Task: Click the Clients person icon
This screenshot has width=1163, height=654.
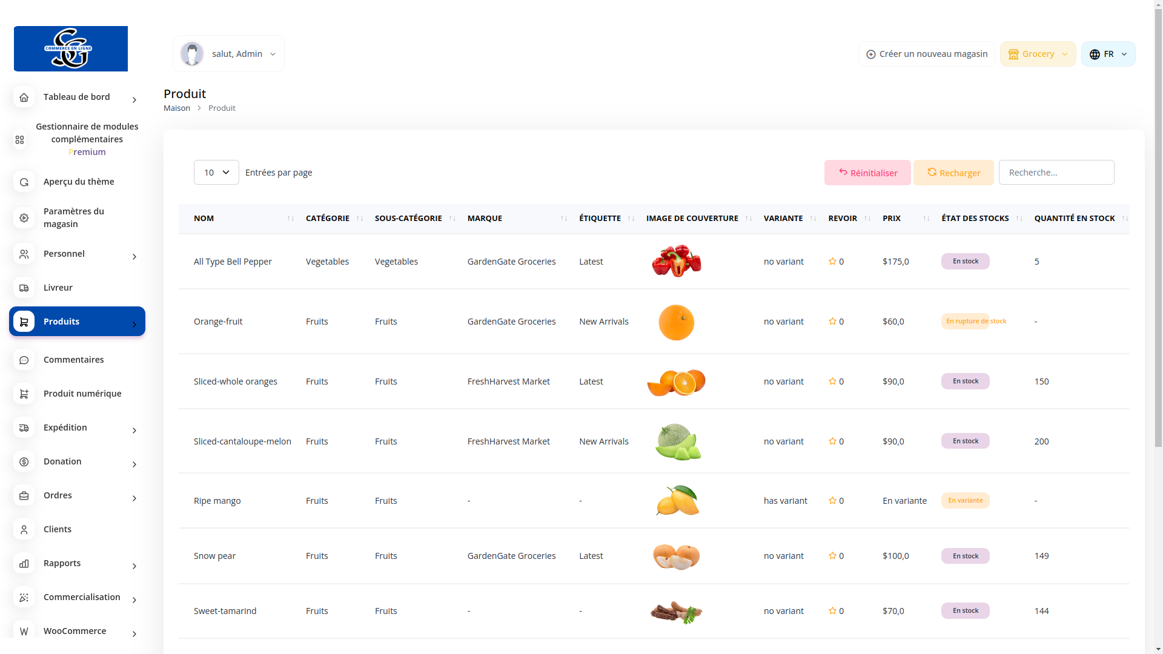Action: (x=24, y=530)
